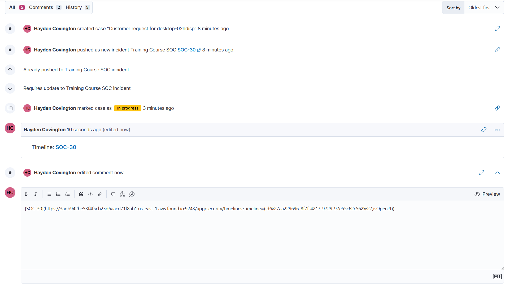The image size is (505, 288).
Task: Insert code formatting
Action: click(90, 194)
